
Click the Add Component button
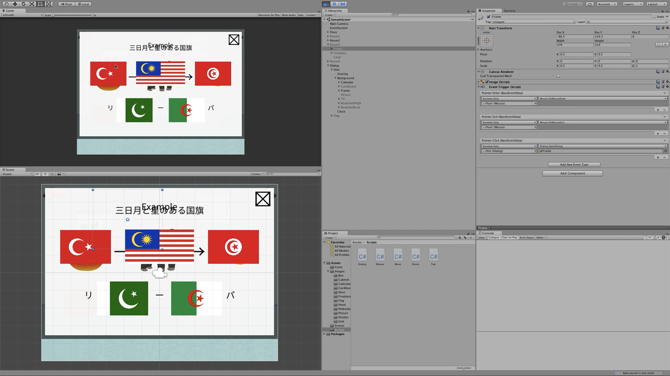point(572,173)
